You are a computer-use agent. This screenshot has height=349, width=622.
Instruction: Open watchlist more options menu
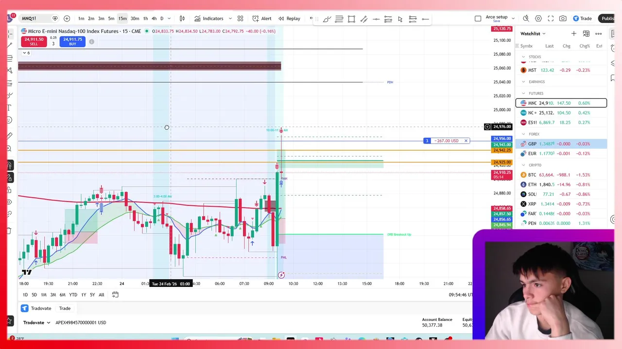599,33
